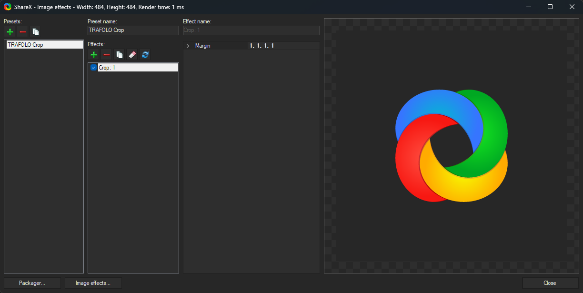Close window using title bar X
The image size is (583, 293).
point(572,7)
